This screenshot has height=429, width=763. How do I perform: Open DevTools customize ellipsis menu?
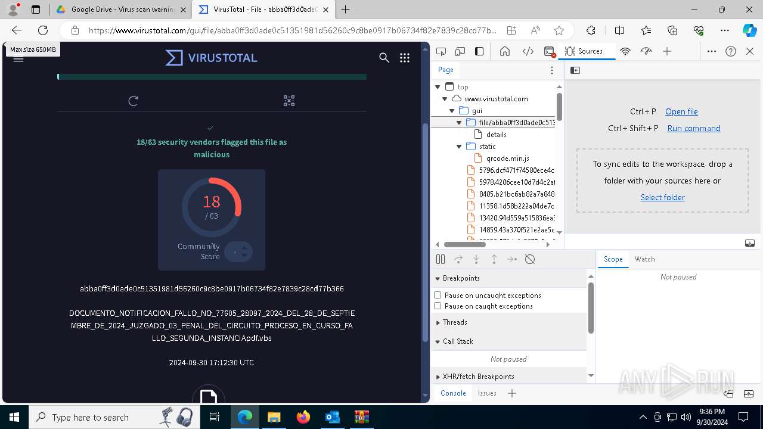(712, 51)
